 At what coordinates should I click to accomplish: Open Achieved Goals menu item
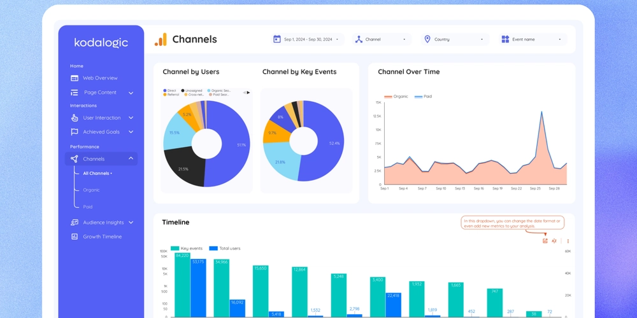click(101, 132)
